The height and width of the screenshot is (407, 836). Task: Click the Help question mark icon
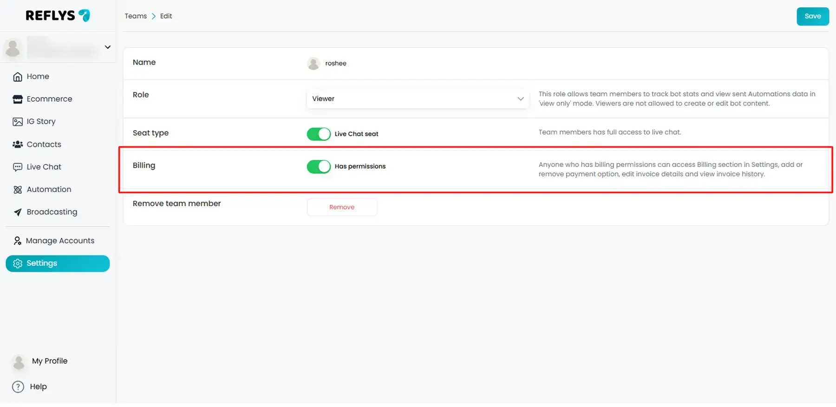18,387
